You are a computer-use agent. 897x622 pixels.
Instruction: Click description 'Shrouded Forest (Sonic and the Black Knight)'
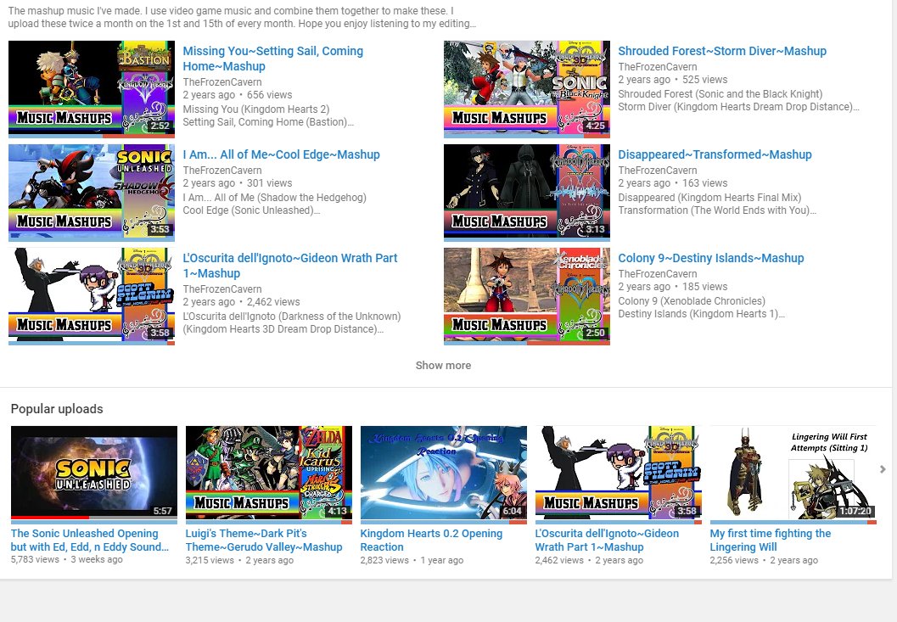pyautogui.click(x=720, y=94)
